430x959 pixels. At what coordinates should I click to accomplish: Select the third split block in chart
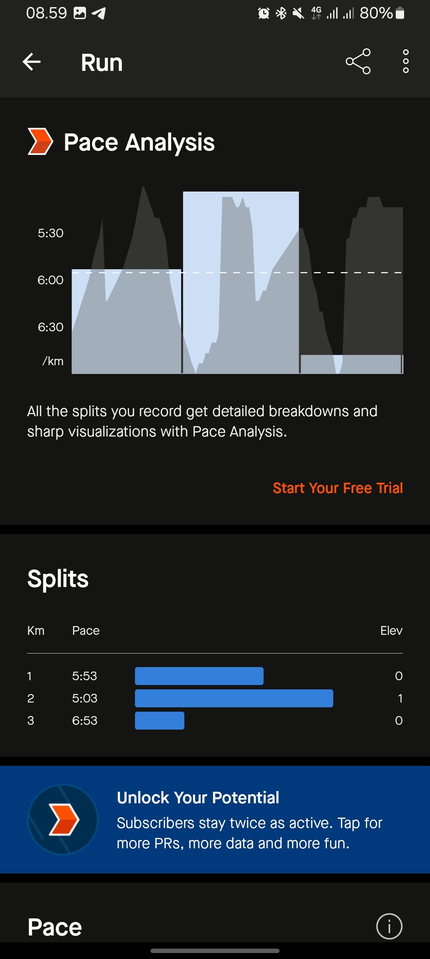coord(351,364)
